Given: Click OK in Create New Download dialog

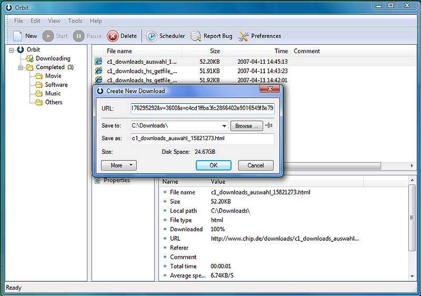Looking at the screenshot, I should tap(214, 165).
